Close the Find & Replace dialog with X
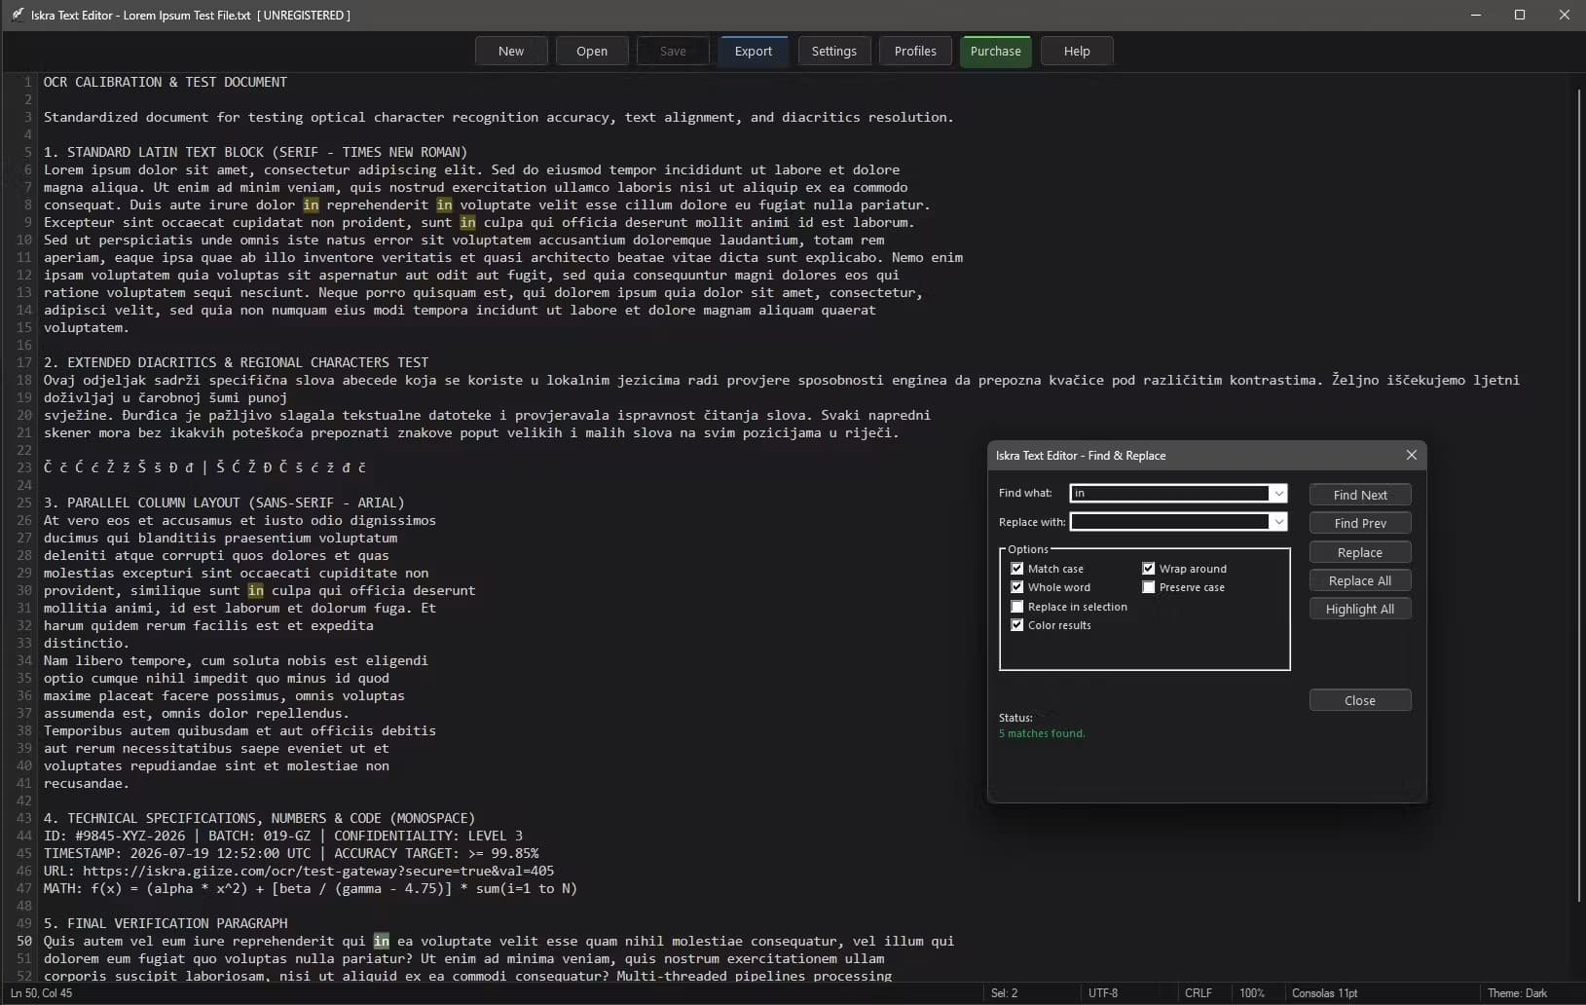This screenshot has width=1586, height=1005. pyautogui.click(x=1412, y=455)
